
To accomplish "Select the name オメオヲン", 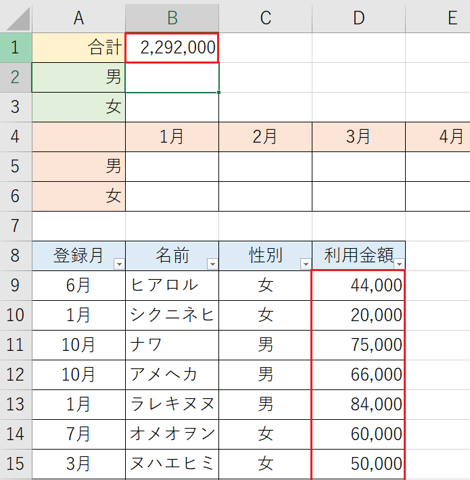I will tap(172, 434).
